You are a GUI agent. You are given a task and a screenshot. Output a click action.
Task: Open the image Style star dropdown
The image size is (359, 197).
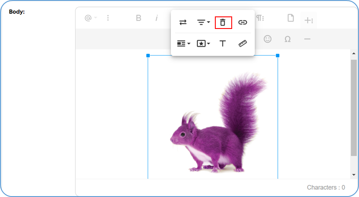[203, 44]
